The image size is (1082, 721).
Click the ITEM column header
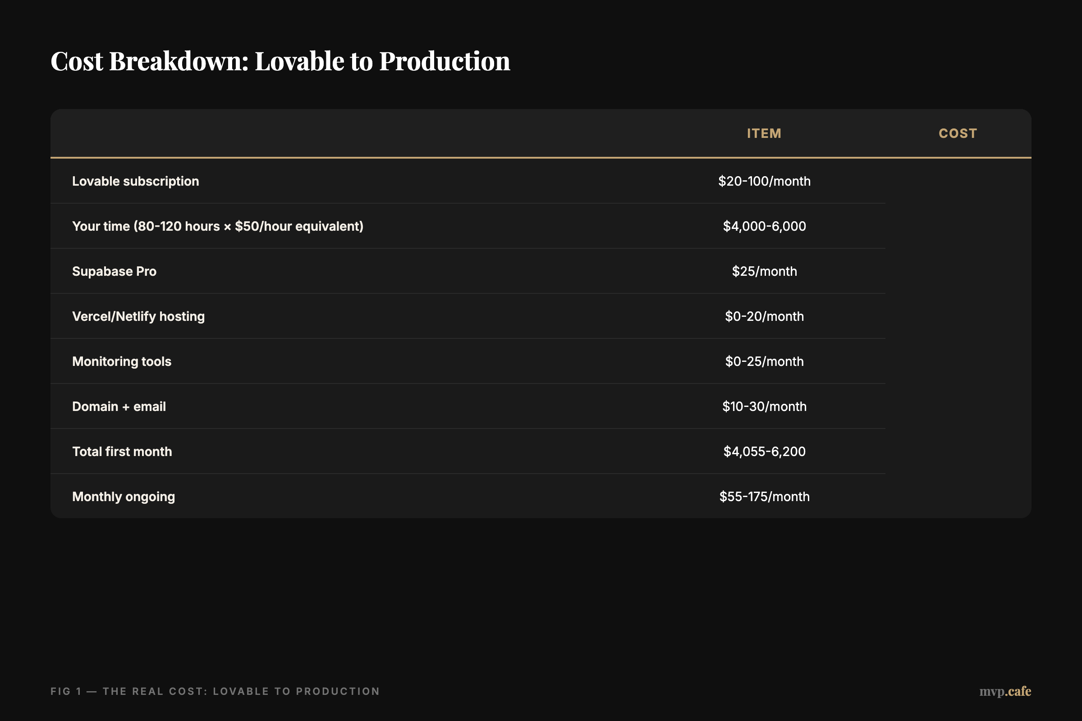click(x=763, y=133)
